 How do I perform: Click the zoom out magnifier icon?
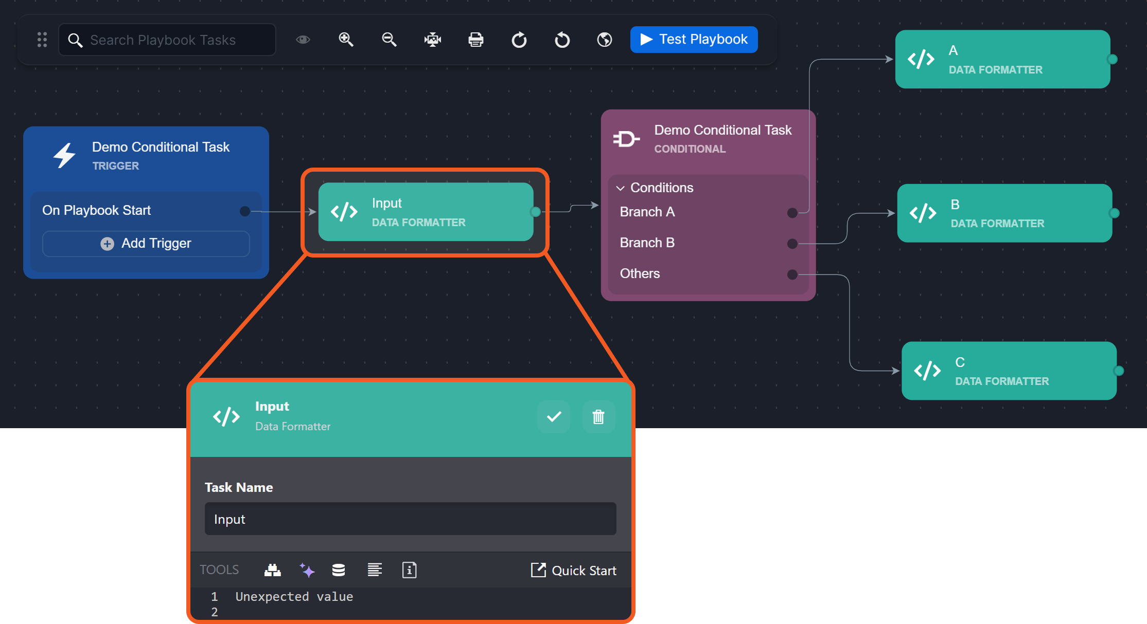coord(389,40)
